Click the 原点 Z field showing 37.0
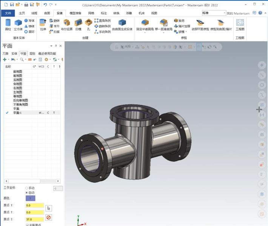 pyautogui.click(x=35, y=219)
